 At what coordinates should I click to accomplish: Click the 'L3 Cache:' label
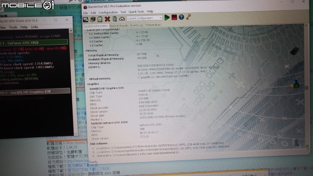[96, 46]
